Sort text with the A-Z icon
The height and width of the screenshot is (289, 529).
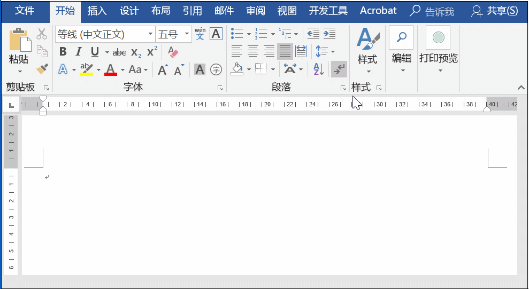[319, 69]
